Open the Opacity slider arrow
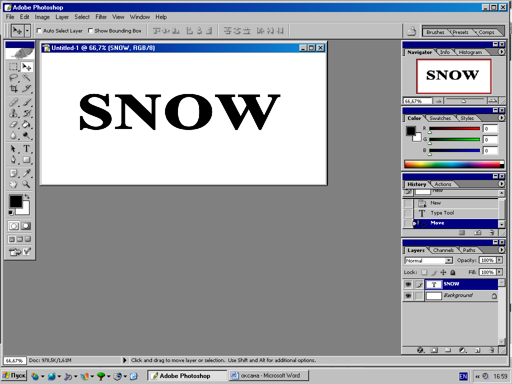The image size is (512, 384). [499, 260]
